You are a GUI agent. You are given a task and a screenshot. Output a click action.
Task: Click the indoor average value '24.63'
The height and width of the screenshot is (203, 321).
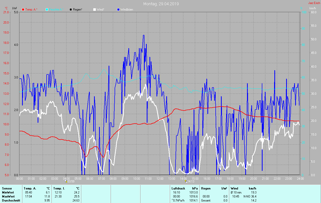click(75, 200)
